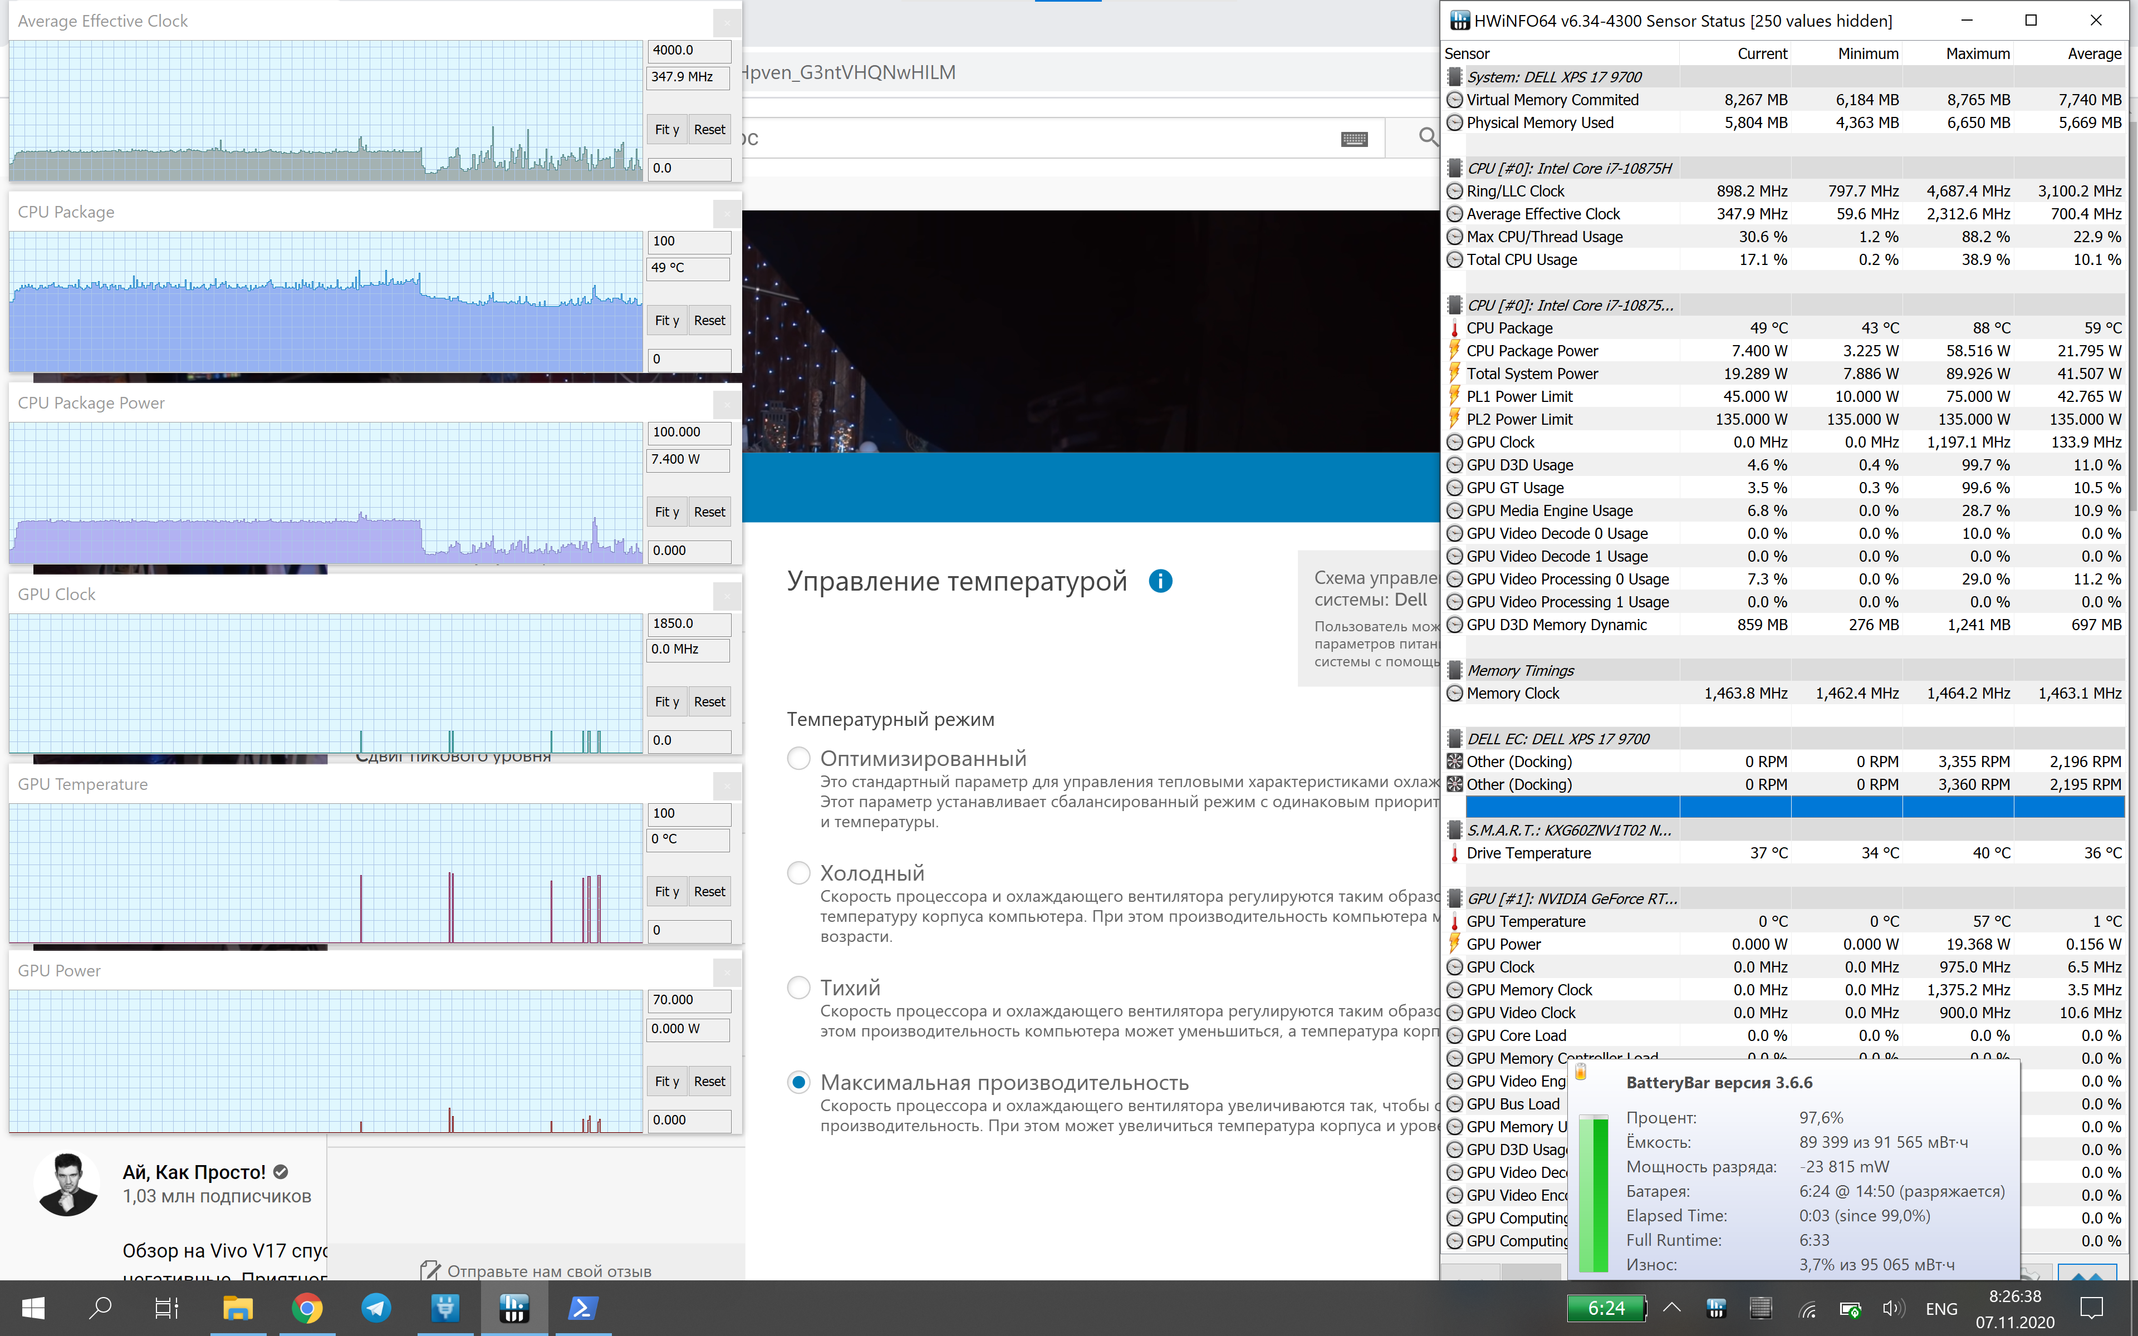Open File Explorer from the taskbar
The image size is (2138, 1336).
238,1308
